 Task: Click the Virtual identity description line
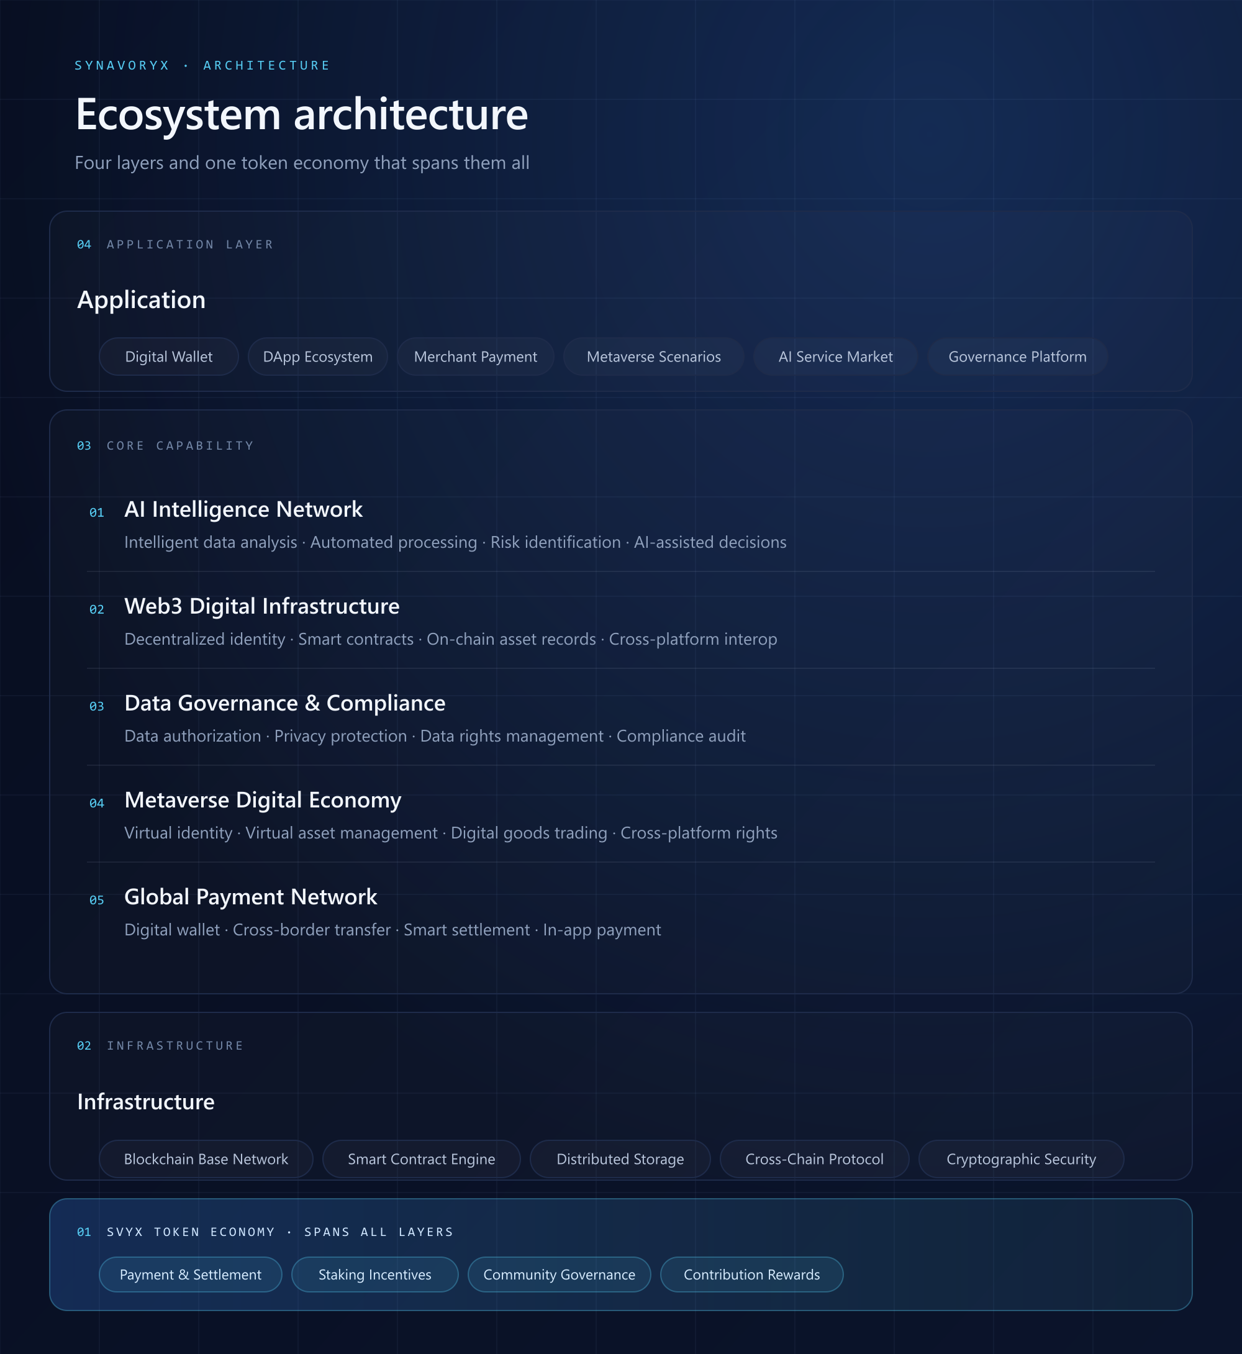tap(450, 833)
